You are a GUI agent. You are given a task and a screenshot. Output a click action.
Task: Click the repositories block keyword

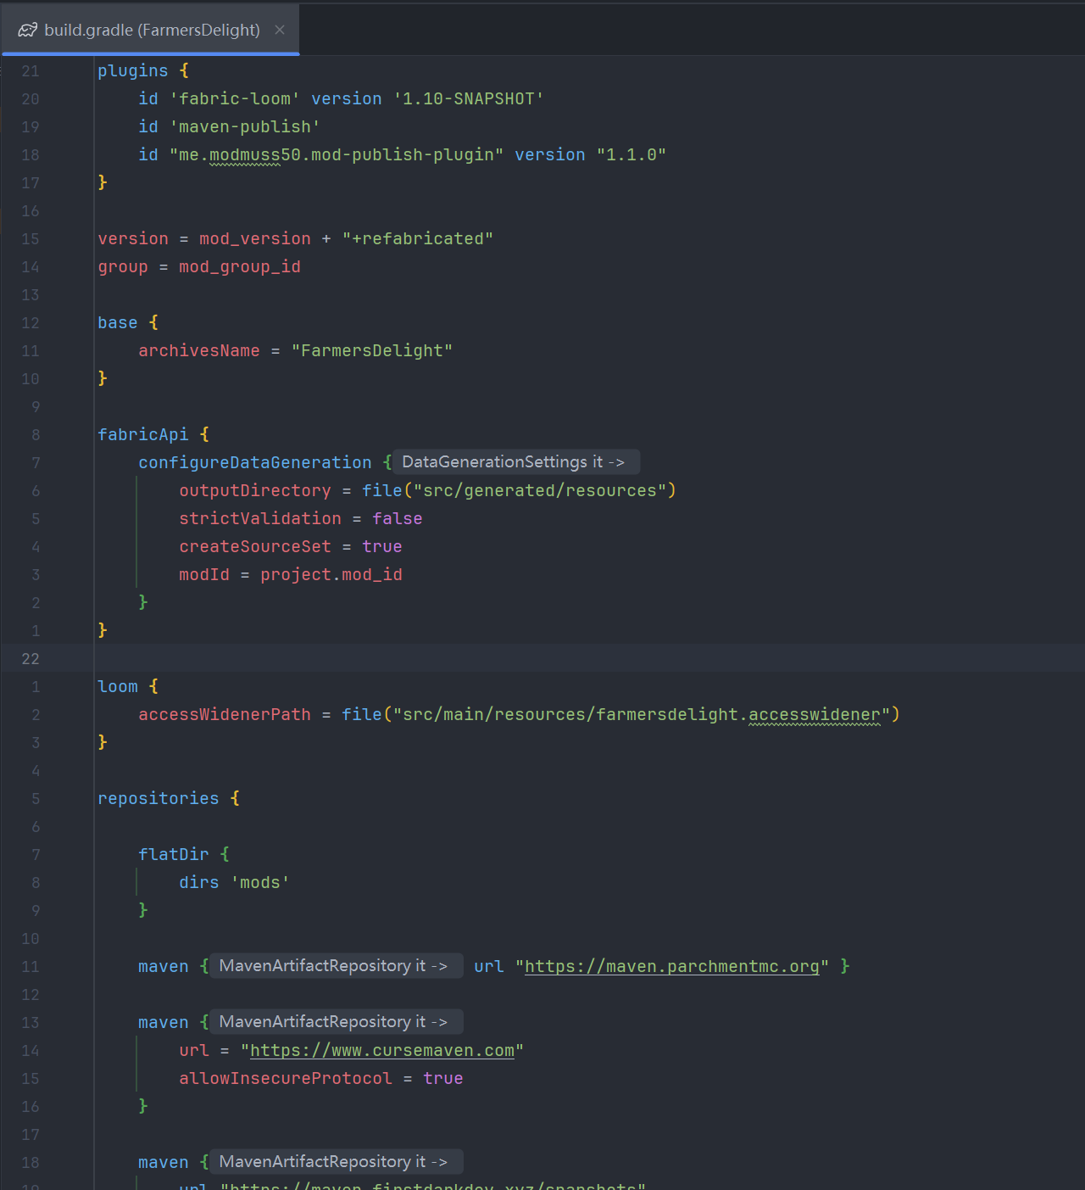[x=158, y=798]
